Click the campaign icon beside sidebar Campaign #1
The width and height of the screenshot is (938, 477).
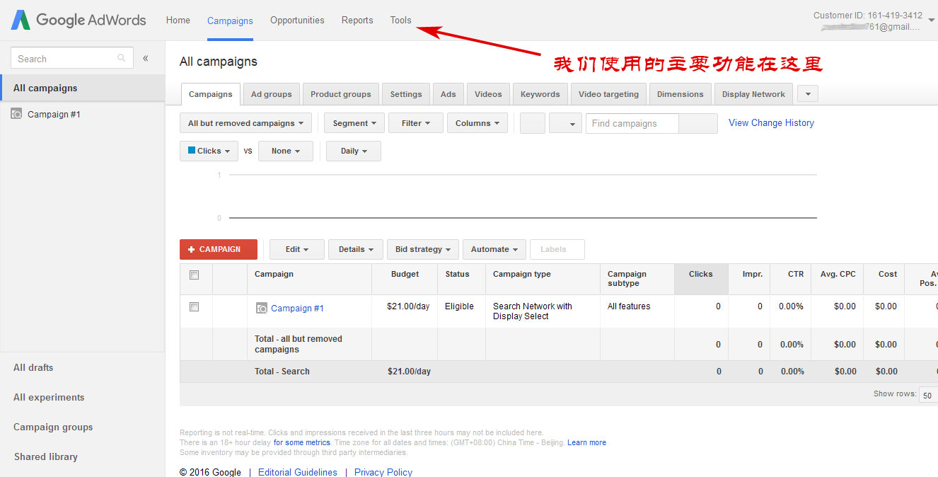[x=16, y=113]
